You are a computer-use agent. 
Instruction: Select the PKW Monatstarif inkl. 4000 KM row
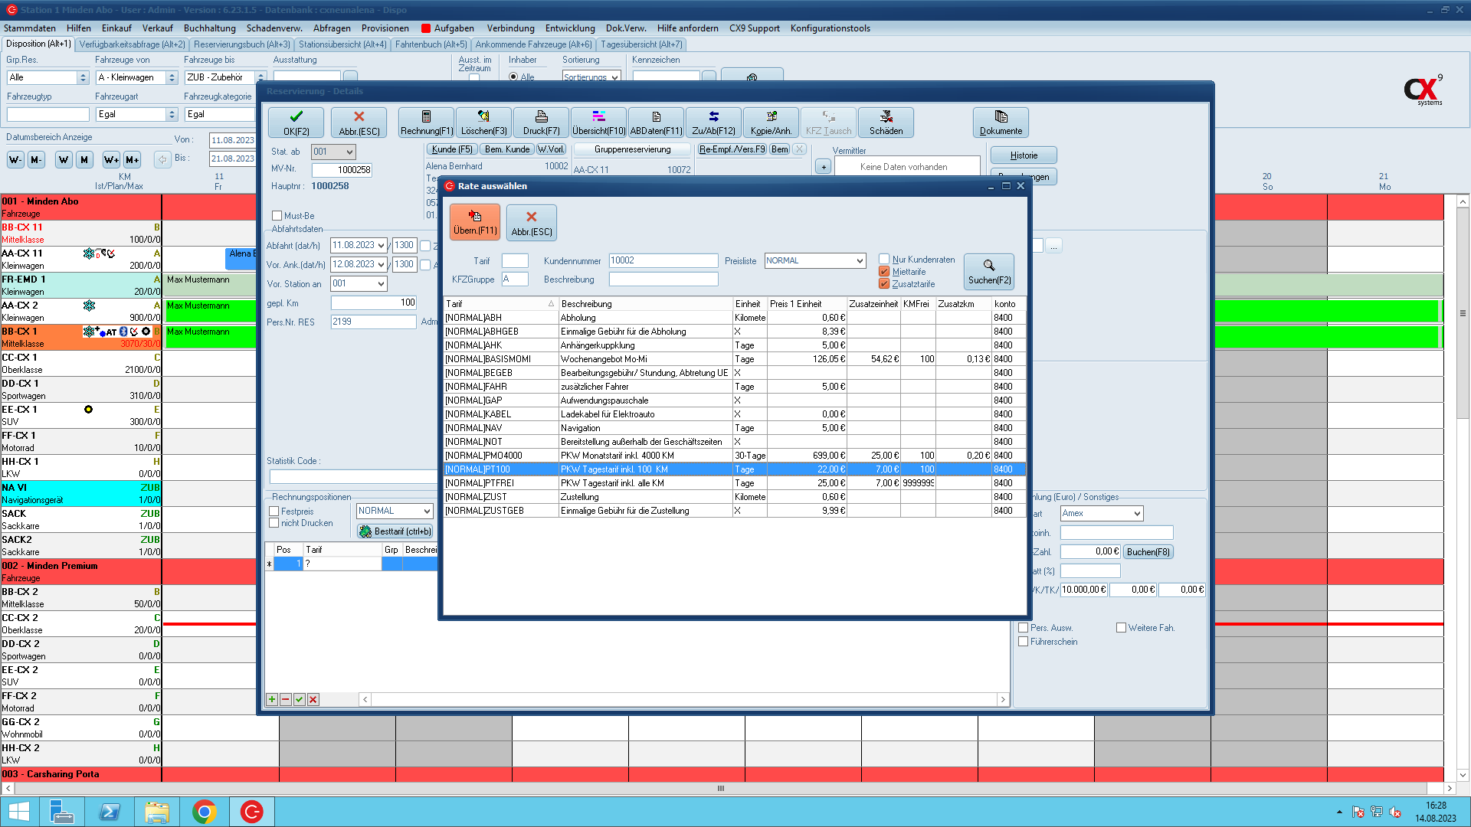pos(617,456)
